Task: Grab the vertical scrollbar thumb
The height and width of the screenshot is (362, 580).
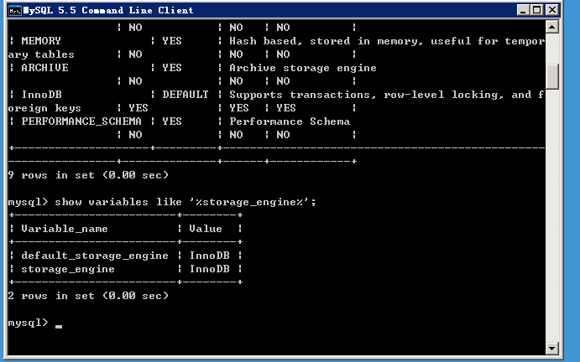Action: coord(552,75)
